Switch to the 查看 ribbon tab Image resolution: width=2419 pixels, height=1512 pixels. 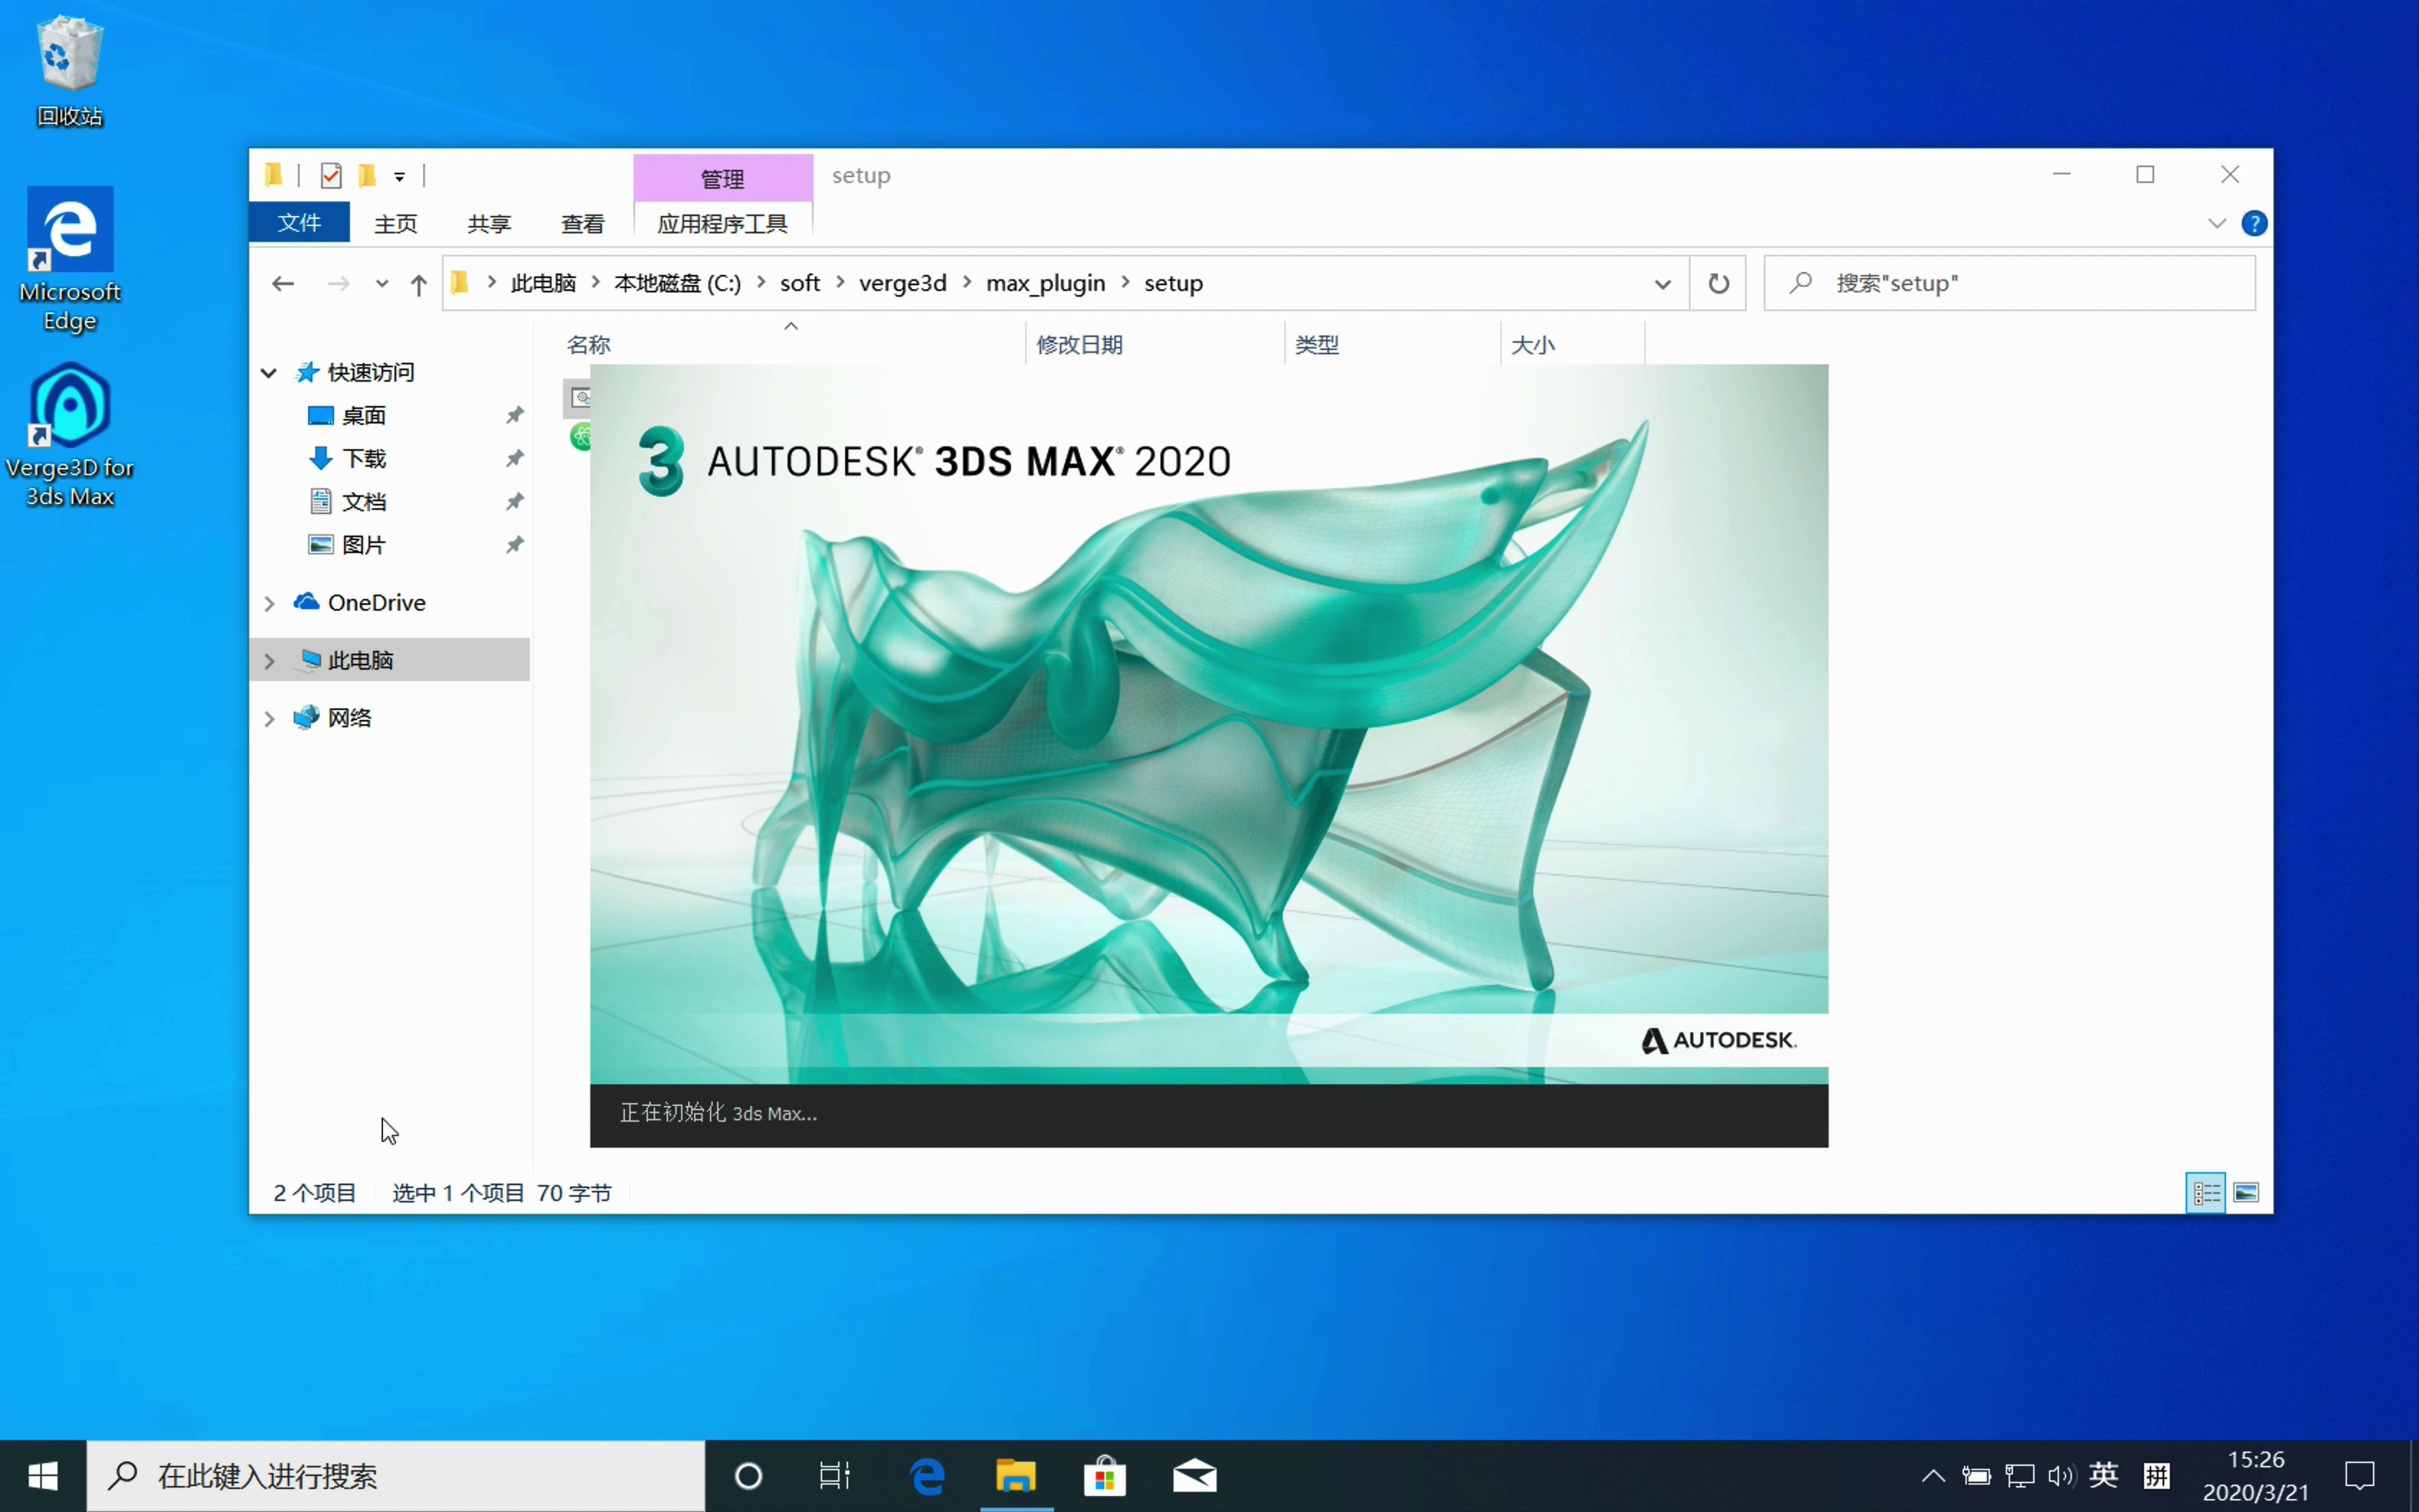click(x=582, y=223)
